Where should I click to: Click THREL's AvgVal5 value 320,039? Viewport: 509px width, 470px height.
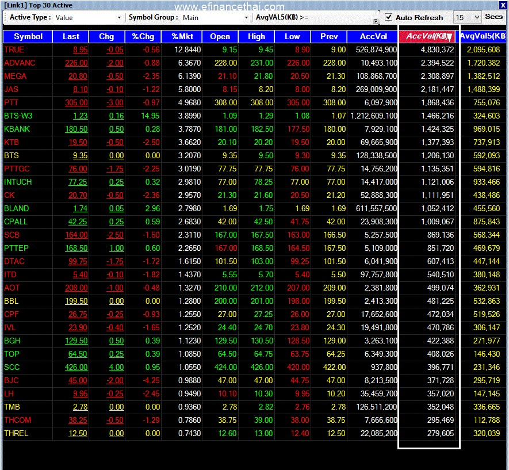pos(486,433)
